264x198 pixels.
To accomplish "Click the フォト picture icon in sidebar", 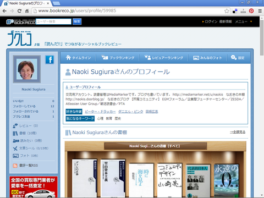I will pos(15,156).
